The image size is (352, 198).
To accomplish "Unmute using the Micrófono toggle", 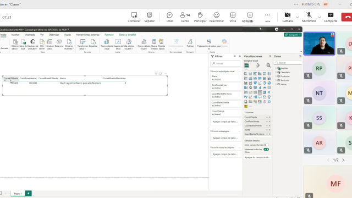I will [309, 17].
